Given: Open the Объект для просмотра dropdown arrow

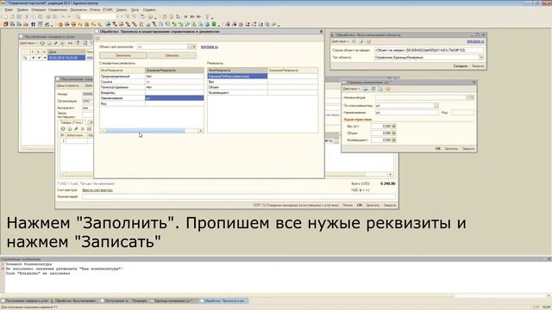Looking at the screenshot, I should 194,46.
